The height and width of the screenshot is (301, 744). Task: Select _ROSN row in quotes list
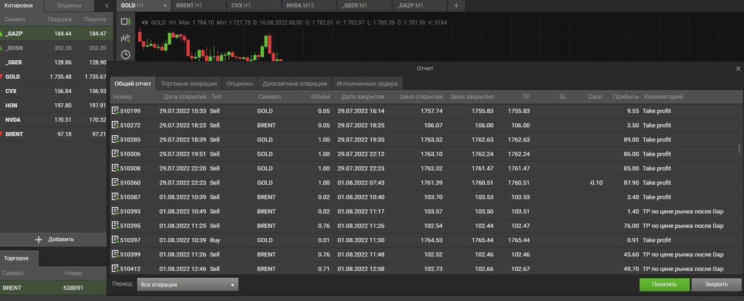click(54, 48)
